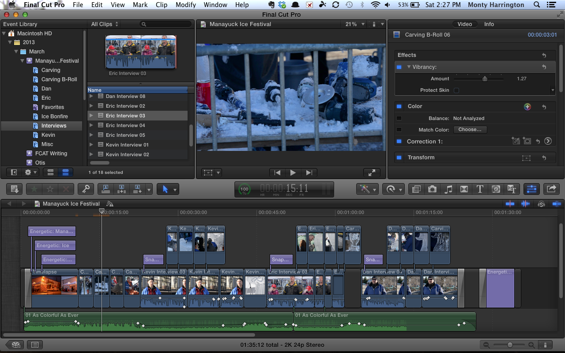This screenshot has width=565, height=353.
Task: Show the Effects Browser
Action: [416, 189]
